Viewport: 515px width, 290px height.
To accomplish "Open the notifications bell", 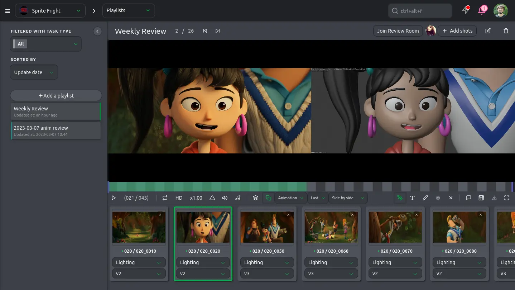I will pyautogui.click(x=482, y=10).
